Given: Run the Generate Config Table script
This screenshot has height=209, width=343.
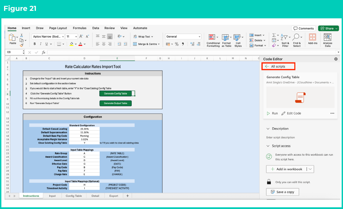Looking at the screenshot, I should [272, 114].
